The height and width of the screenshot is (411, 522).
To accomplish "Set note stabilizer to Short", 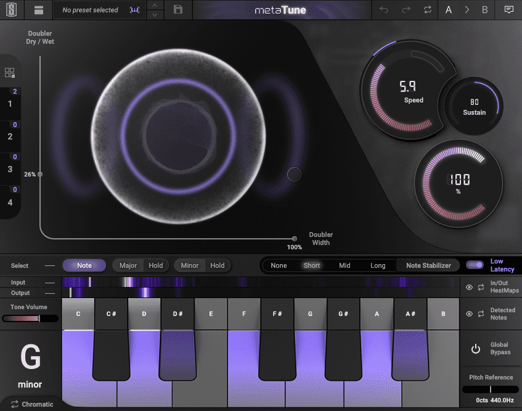I will (x=312, y=265).
